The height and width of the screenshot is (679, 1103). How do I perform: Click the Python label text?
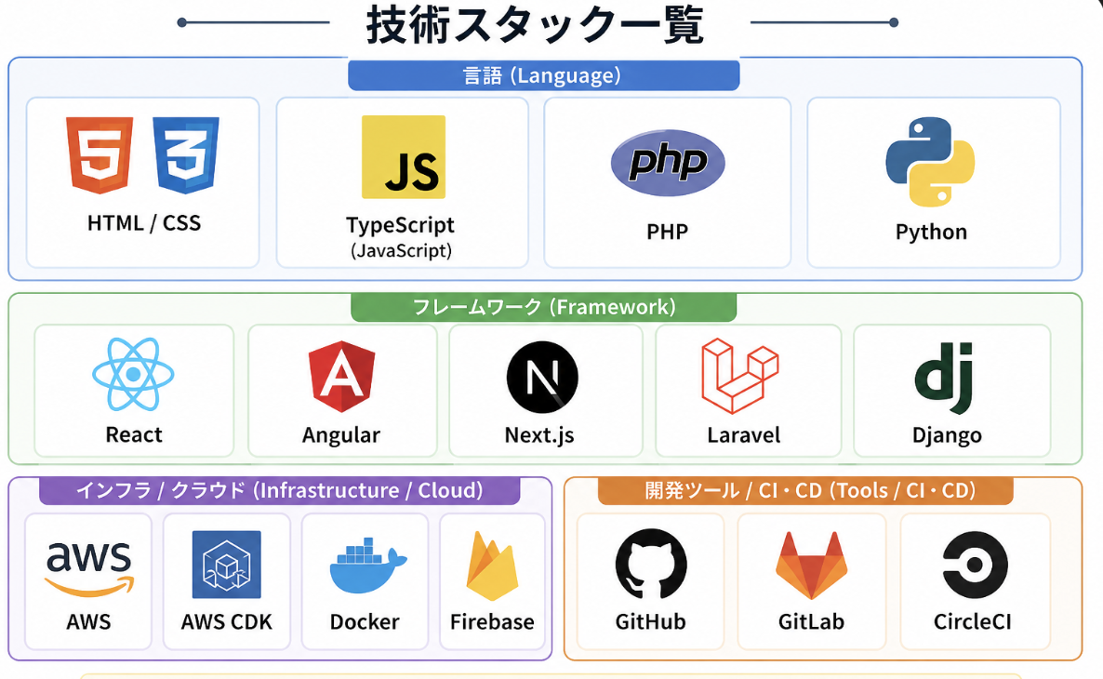pyautogui.click(x=931, y=233)
